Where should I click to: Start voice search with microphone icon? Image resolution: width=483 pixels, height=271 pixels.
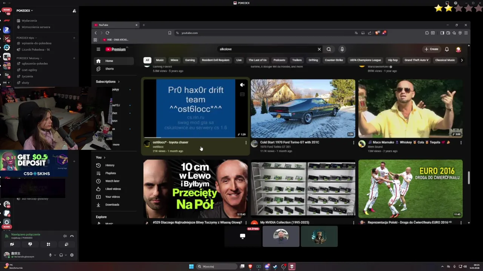point(342,49)
